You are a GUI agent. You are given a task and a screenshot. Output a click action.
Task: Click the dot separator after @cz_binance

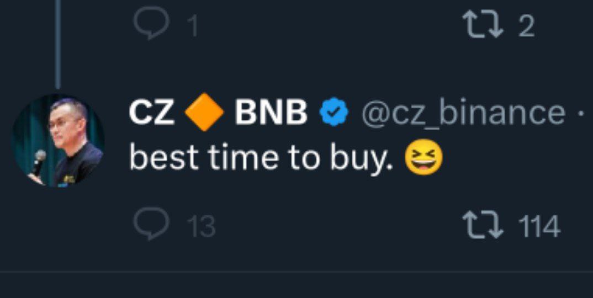pos(580,113)
